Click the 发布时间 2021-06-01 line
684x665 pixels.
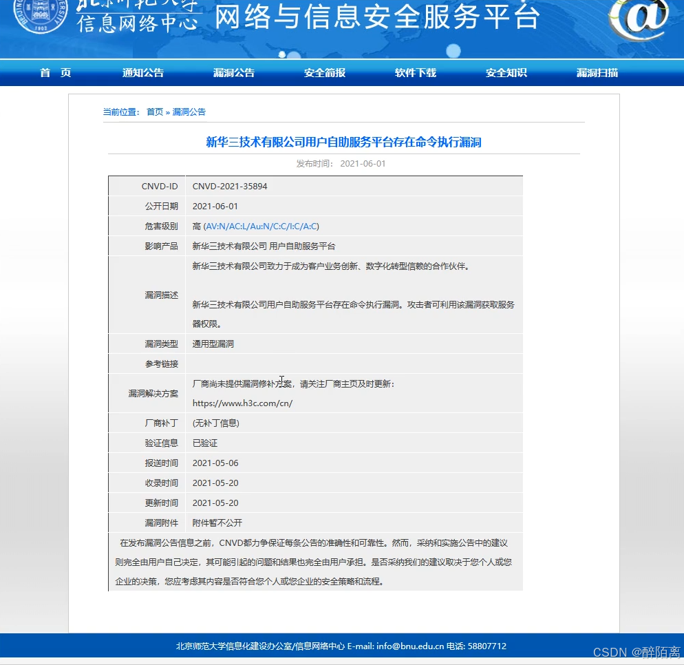coord(341,164)
